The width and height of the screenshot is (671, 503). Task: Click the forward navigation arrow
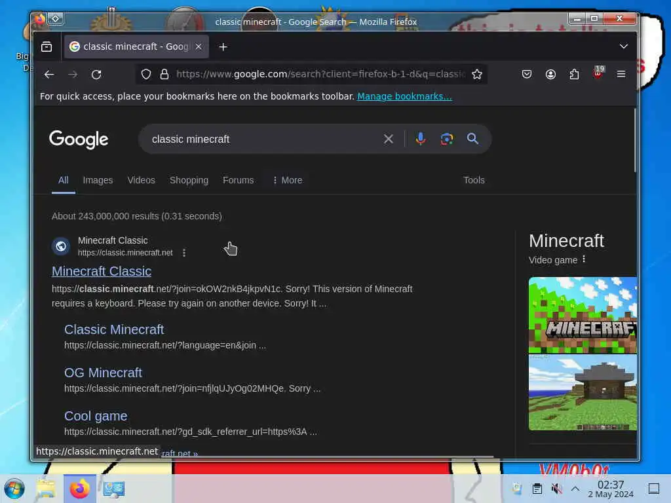point(73,75)
